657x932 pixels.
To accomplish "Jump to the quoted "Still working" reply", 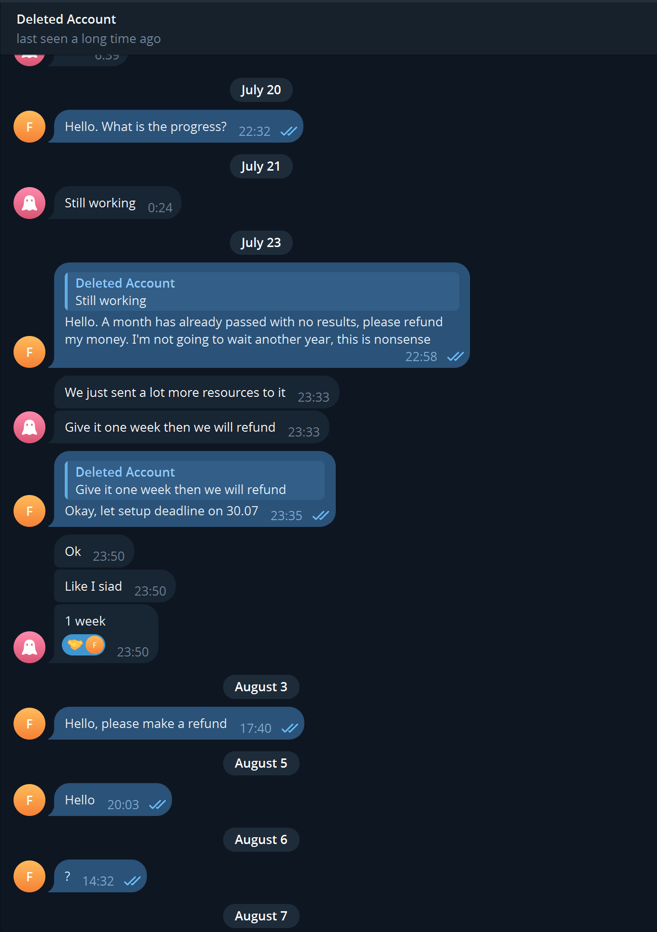I will (x=262, y=291).
